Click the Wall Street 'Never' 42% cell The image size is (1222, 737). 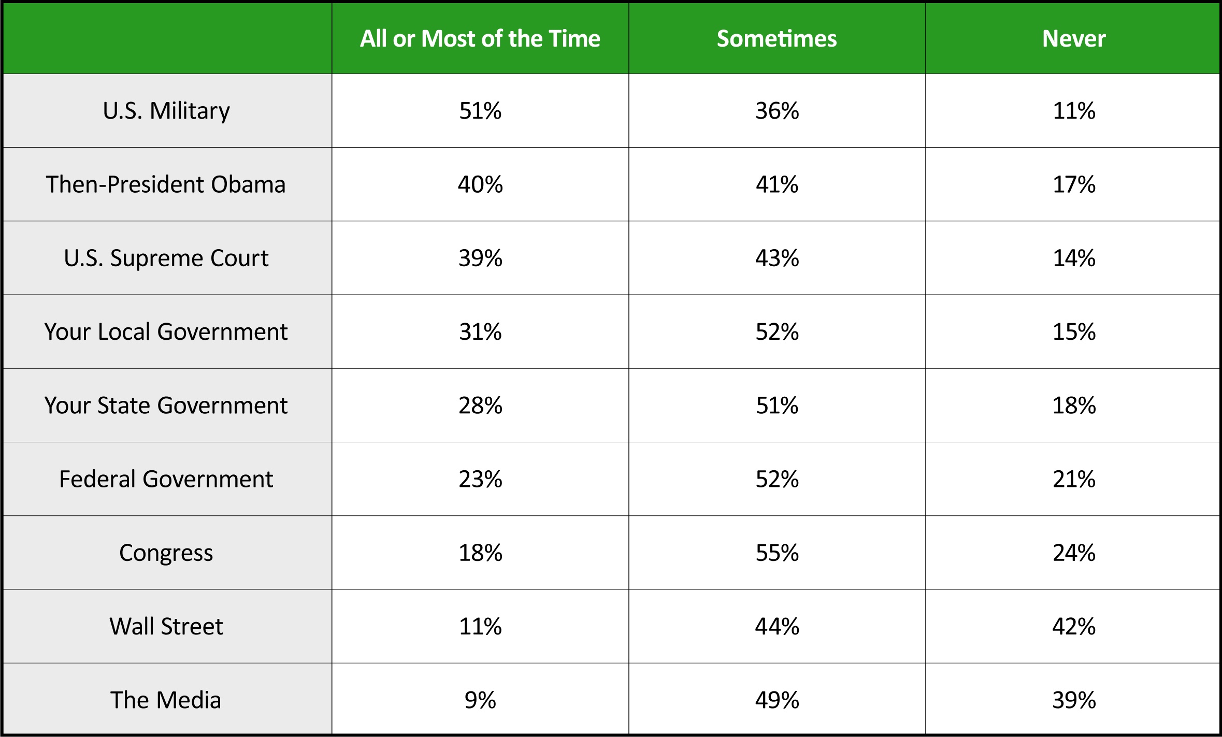point(1073,626)
